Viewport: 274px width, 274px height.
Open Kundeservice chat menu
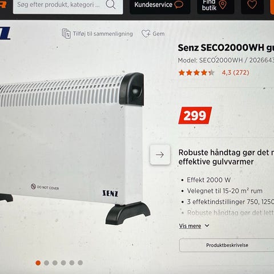(x=160, y=6)
